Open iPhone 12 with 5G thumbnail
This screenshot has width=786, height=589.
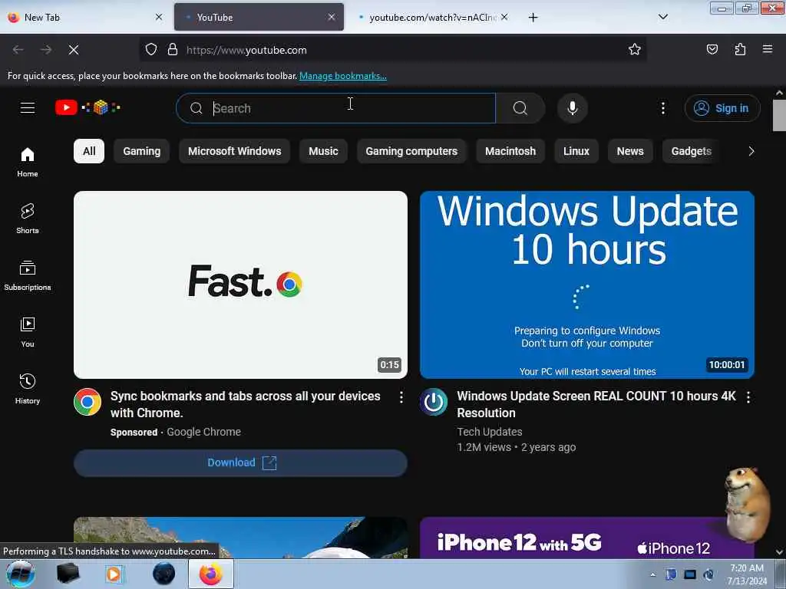click(587, 538)
